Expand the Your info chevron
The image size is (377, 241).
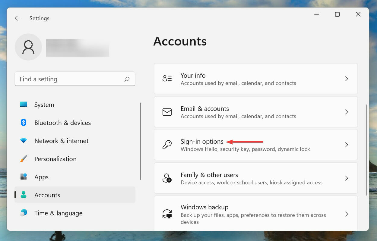[x=347, y=79]
